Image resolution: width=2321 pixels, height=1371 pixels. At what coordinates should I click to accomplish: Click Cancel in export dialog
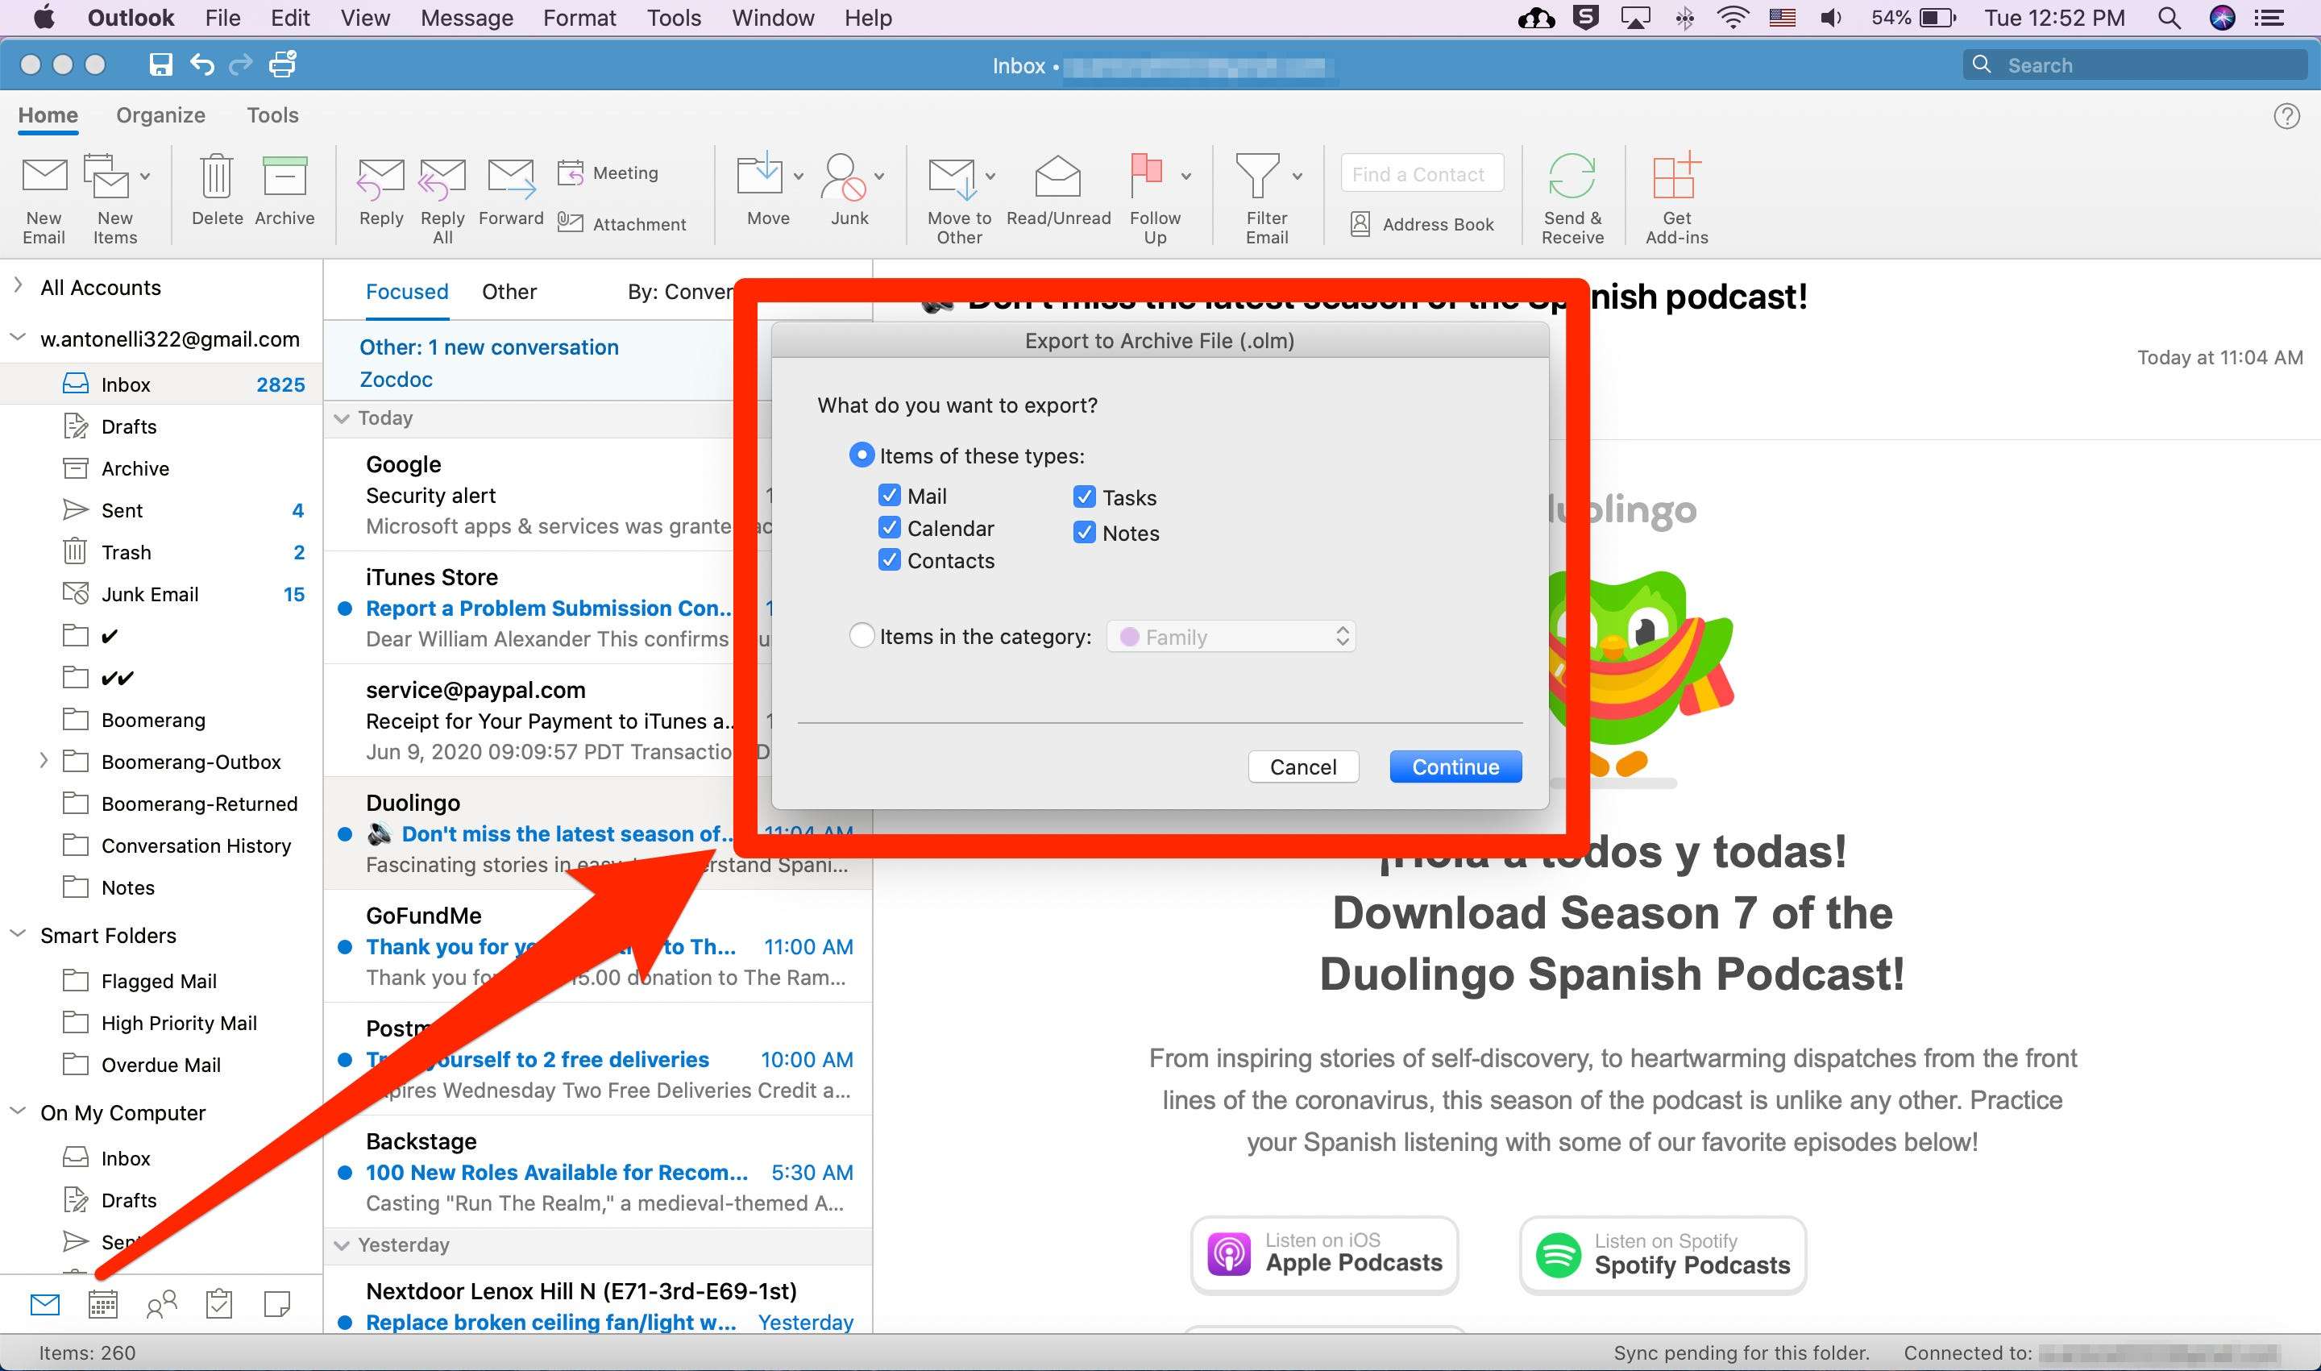1303,766
